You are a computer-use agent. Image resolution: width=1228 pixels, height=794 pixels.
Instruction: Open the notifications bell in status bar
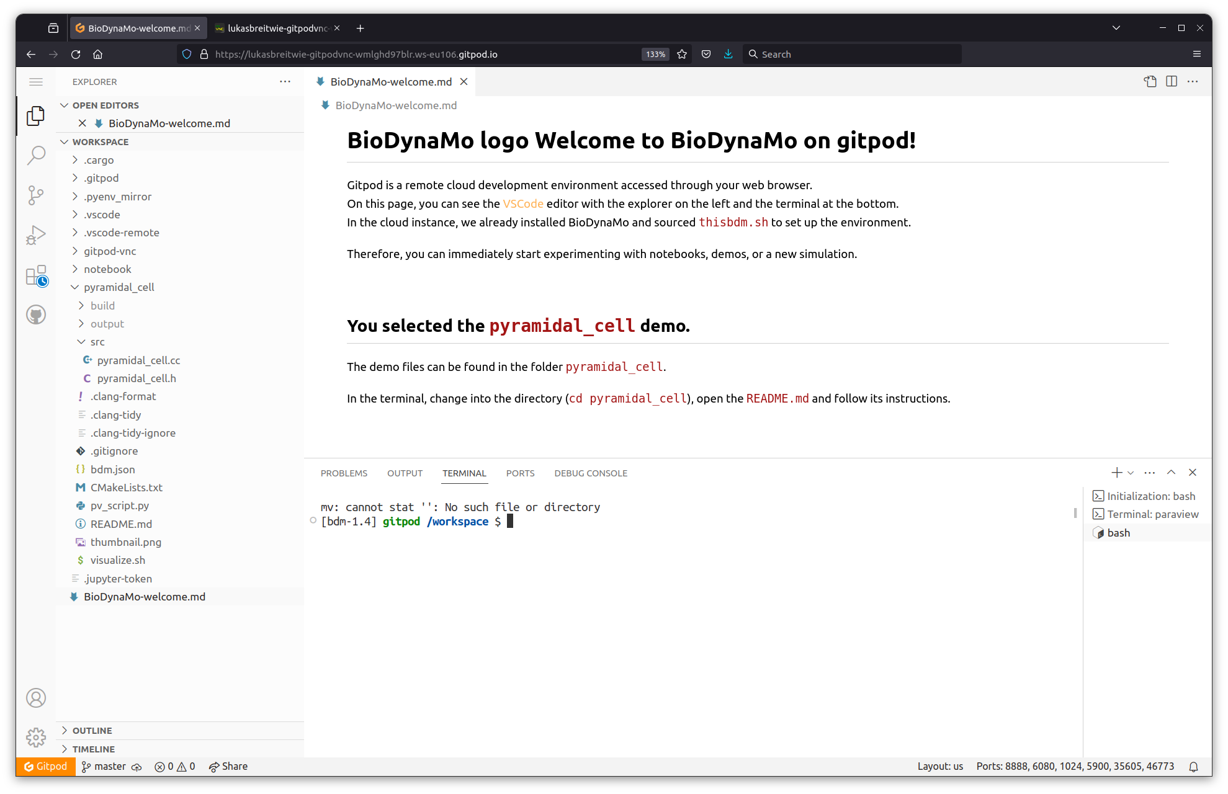click(1193, 767)
